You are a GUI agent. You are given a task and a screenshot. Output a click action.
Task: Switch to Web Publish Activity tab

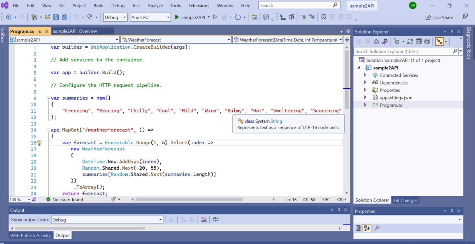point(30,235)
